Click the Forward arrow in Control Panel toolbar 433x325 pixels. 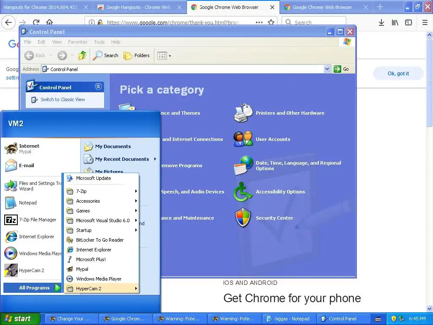click(62, 55)
